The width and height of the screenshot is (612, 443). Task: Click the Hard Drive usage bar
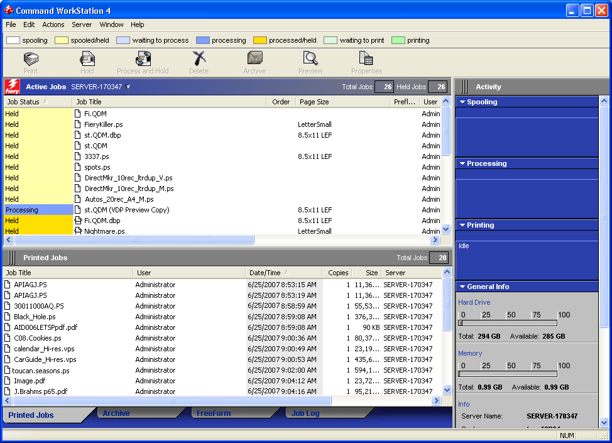508,323
